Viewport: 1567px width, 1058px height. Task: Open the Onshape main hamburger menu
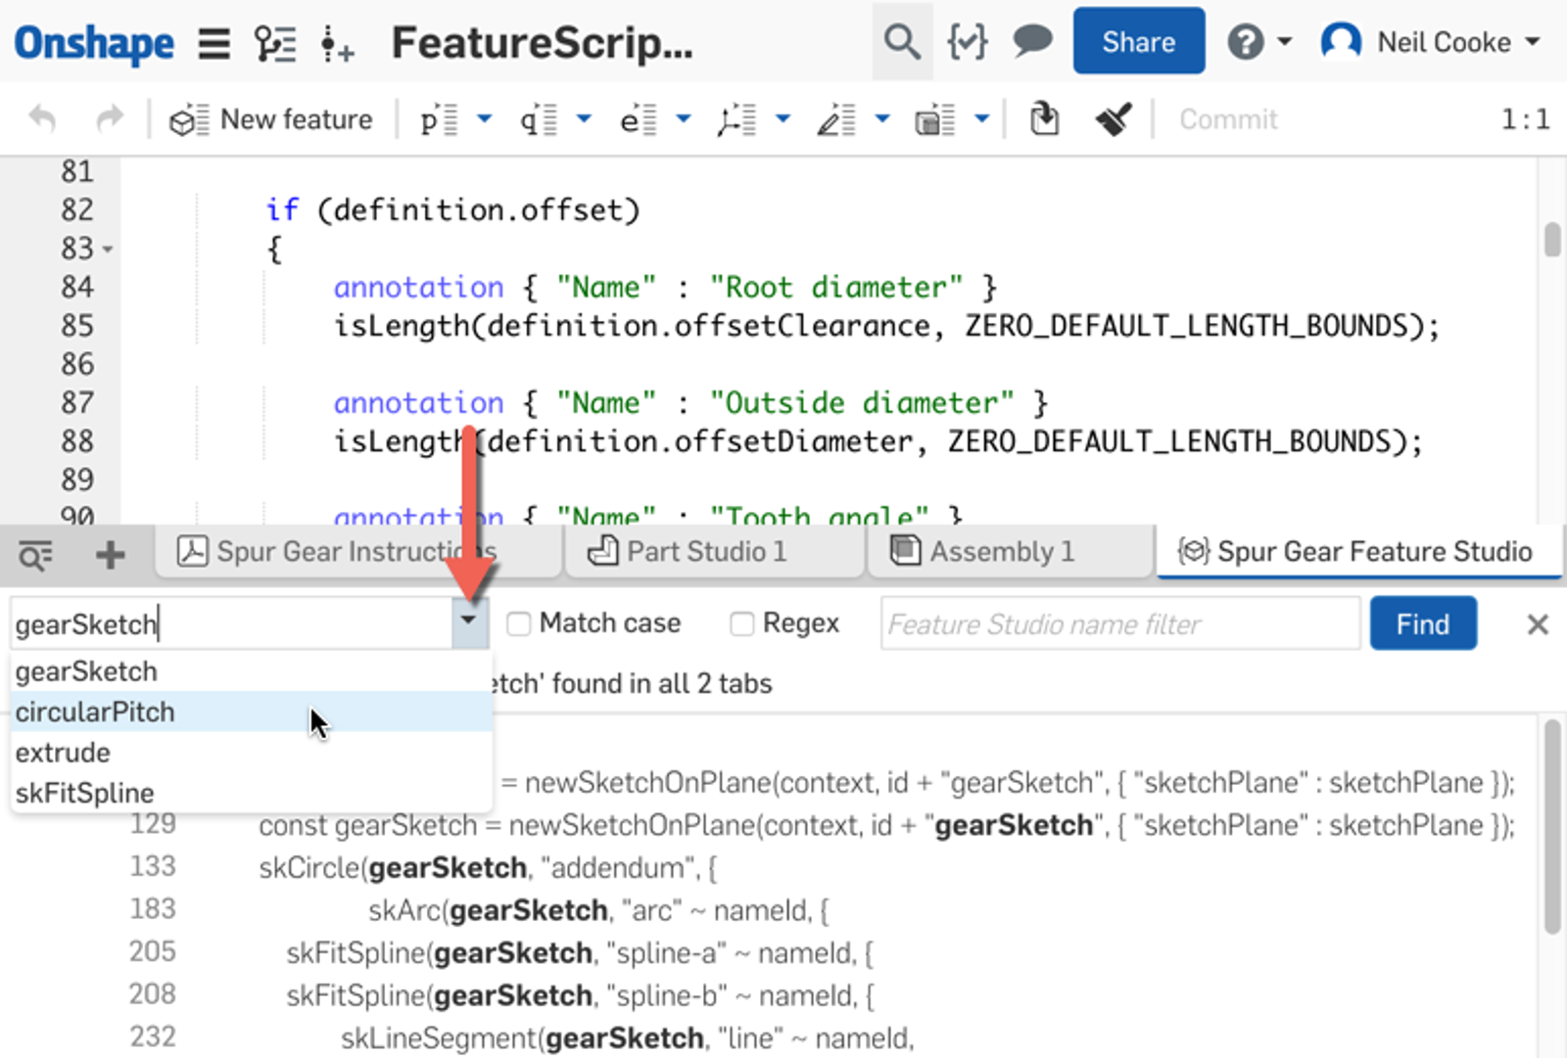(214, 43)
